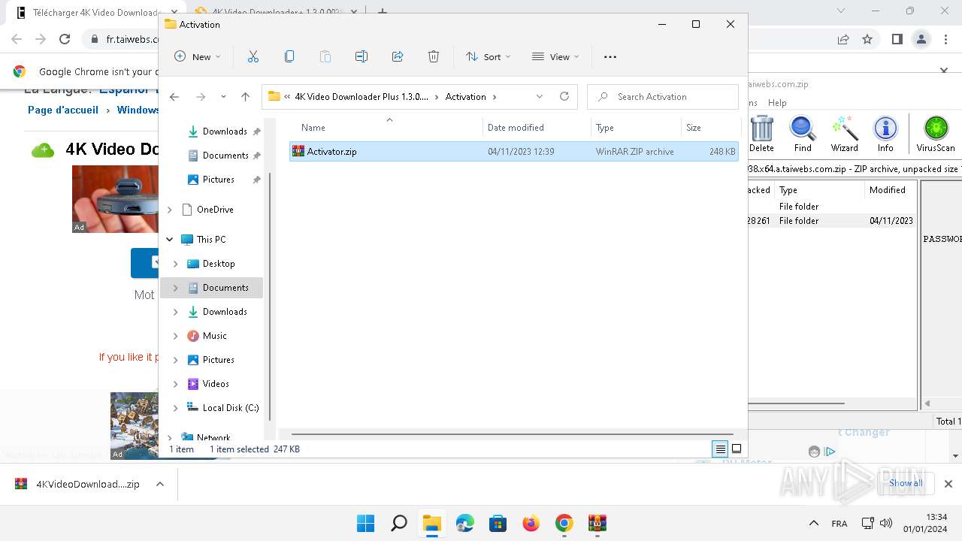Click the Delete trash icon in Explorer toolbar
The height and width of the screenshot is (541, 962).
(434, 56)
